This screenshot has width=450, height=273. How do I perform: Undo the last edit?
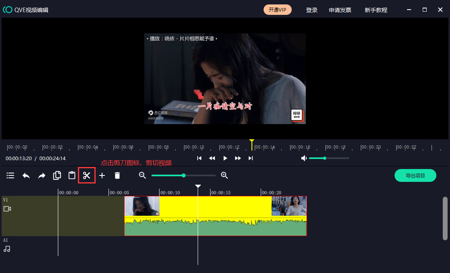click(x=26, y=175)
